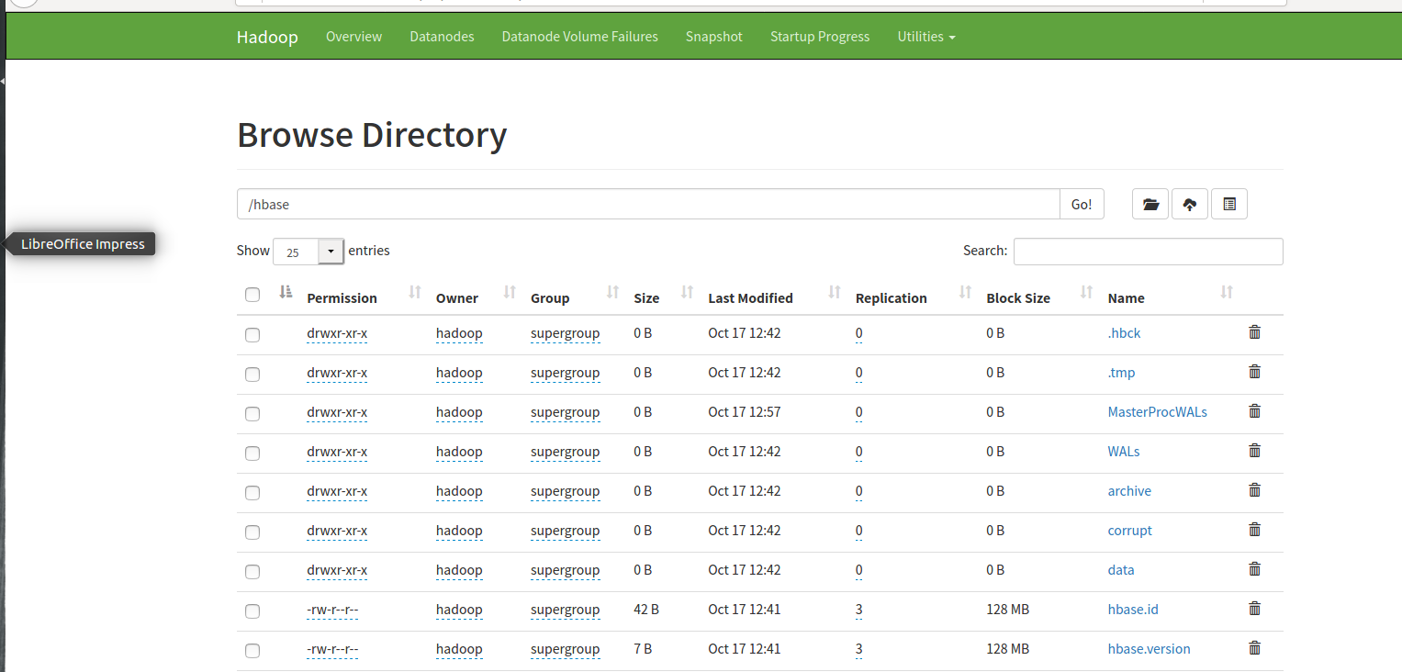Viewport: 1402px width, 672px height.
Task: Click replication value 0 for data row
Action: tap(858, 570)
